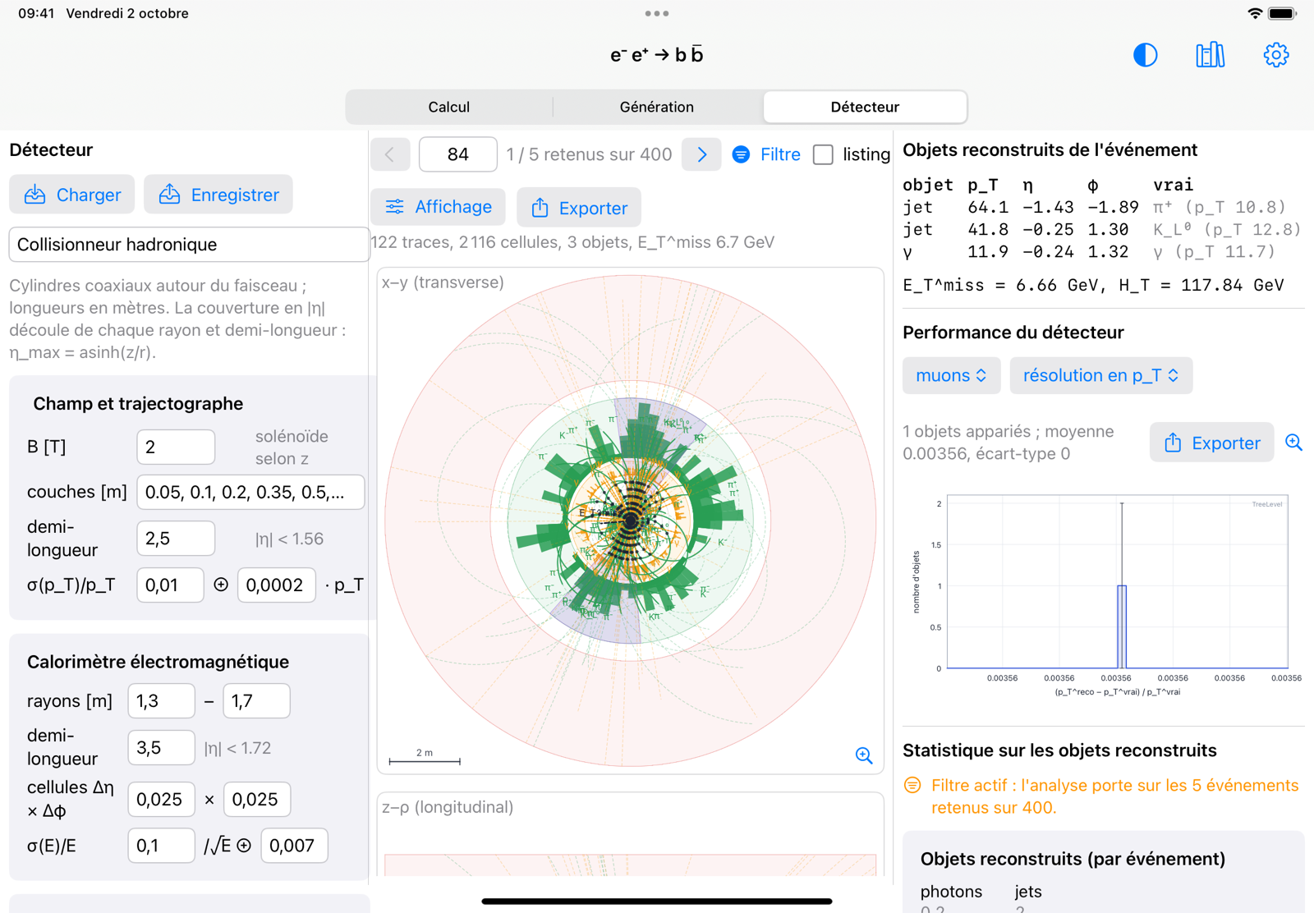The height and width of the screenshot is (913, 1314).
Task: Go to the next event arrow
Action: coord(701,154)
